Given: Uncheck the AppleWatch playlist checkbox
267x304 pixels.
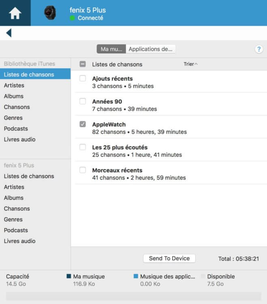Looking at the screenshot, I should tap(83, 124).
